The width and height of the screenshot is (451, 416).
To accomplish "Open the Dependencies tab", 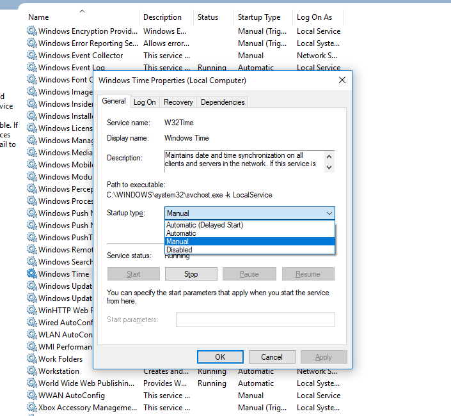I will click(223, 102).
